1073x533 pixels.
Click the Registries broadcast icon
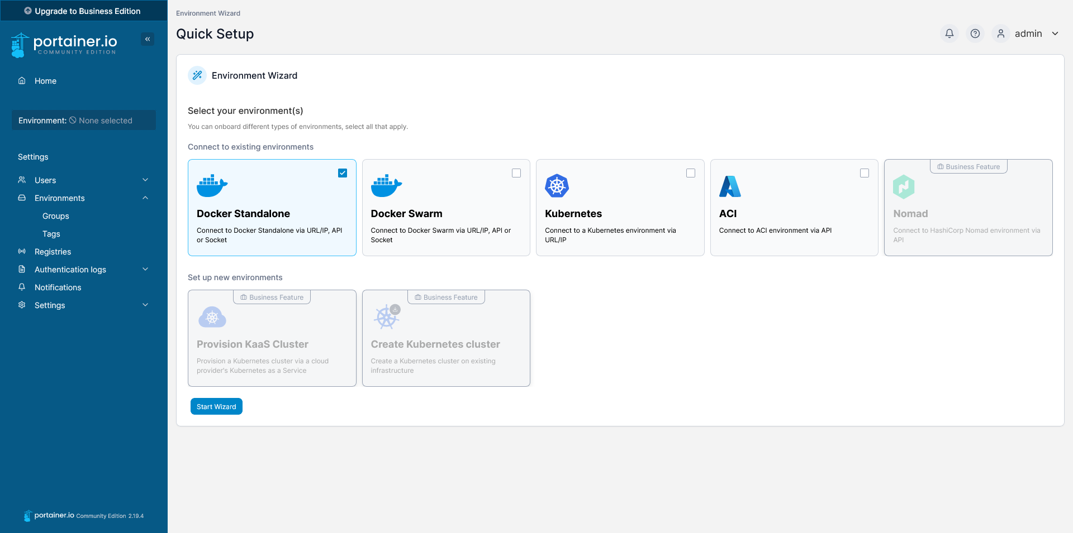pyautogui.click(x=22, y=251)
